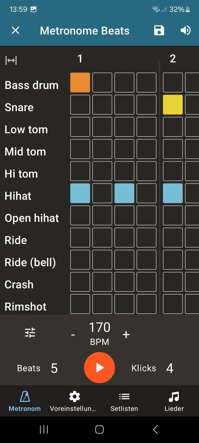The image size is (199, 443).
Task: Tap the fit-width arrows icon above Bass drum
Action: (x=11, y=60)
